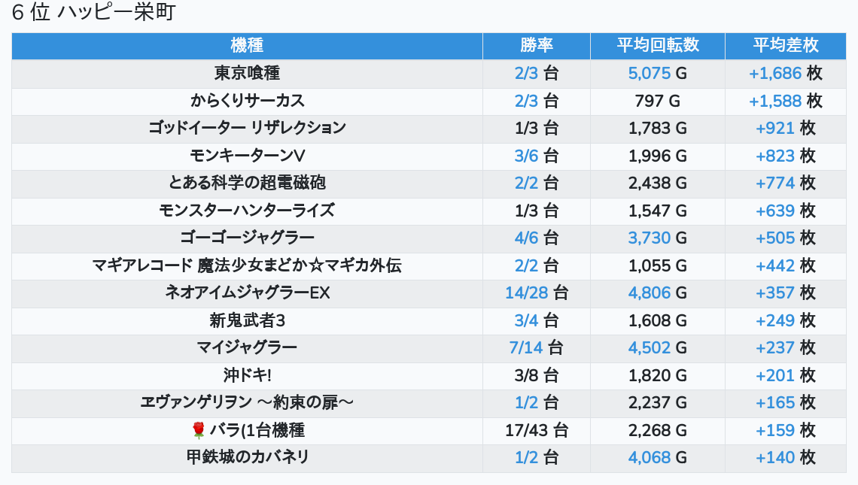
Task: Click the +1,686 average difference value
Action: 775,74
